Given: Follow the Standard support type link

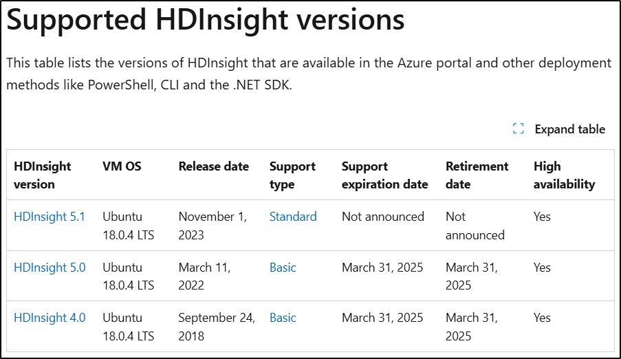Looking at the screenshot, I should (293, 217).
